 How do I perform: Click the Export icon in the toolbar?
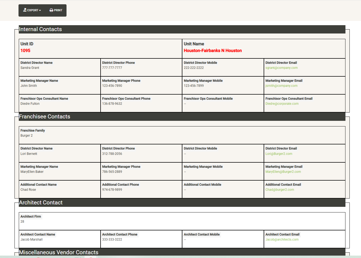point(25,10)
